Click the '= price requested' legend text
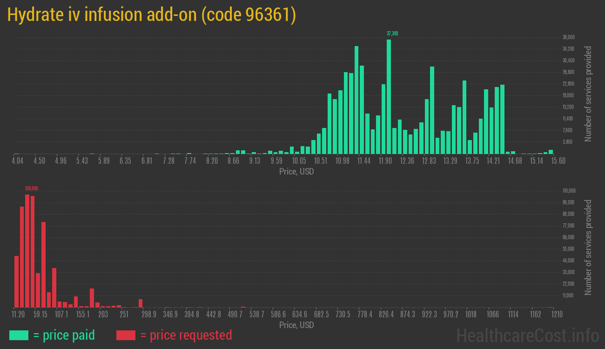This screenshot has height=349, width=605. (x=186, y=335)
